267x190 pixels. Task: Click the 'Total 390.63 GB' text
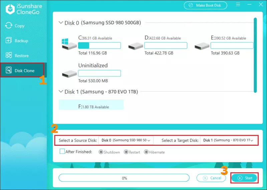coord(225,53)
